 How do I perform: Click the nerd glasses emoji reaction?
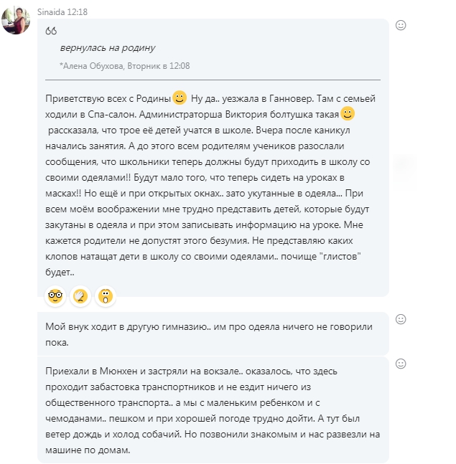pyautogui.click(x=55, y=295)
